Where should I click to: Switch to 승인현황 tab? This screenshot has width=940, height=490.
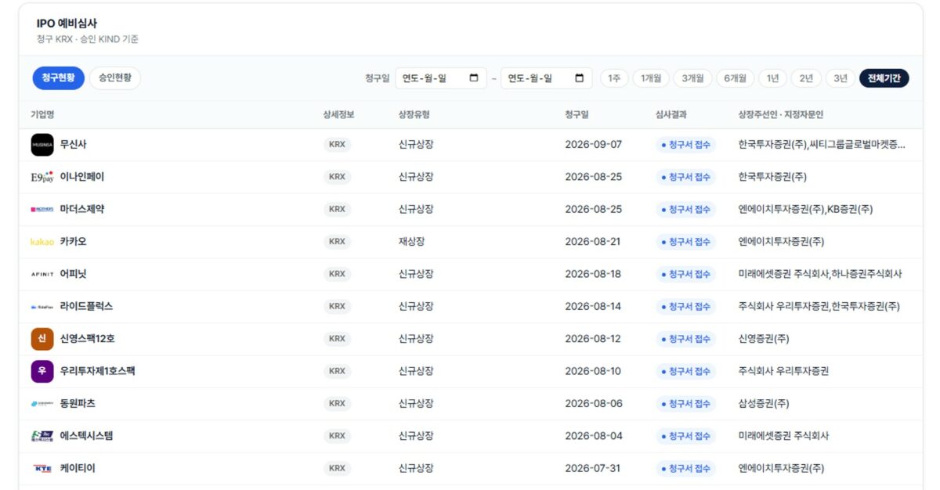tap(115, 78)
